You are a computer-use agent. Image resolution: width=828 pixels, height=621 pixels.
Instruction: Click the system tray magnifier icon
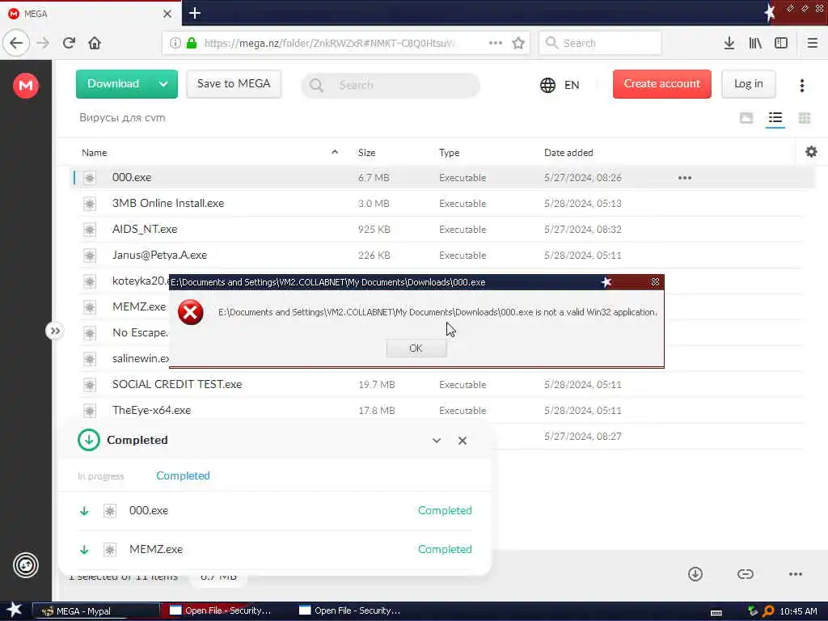768,611
